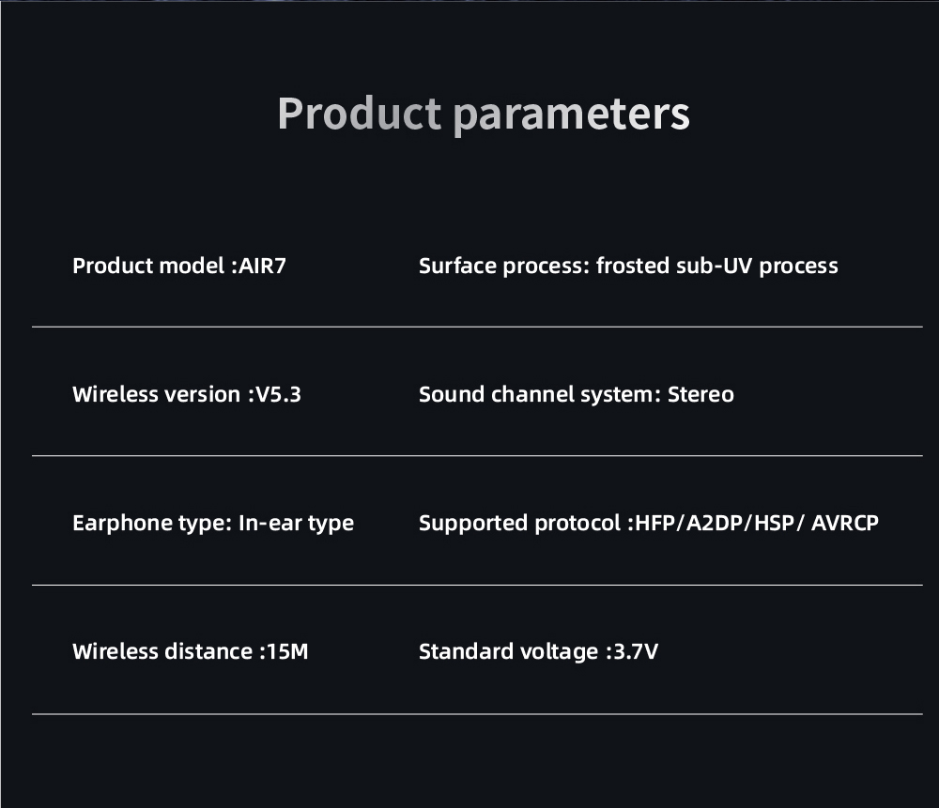Click the divider line below Wireless distance
This screenshot has height=808, width=939.
tap(477, 713)
